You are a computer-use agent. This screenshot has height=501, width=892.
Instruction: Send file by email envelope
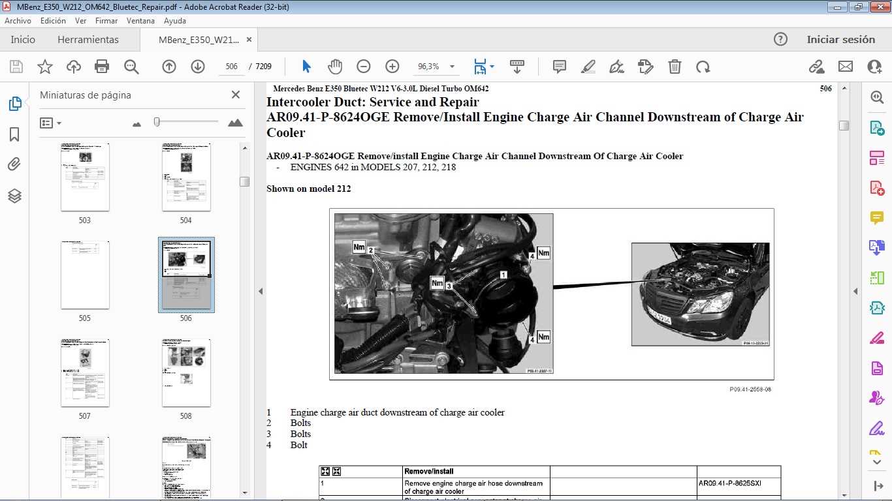point(846,67)
